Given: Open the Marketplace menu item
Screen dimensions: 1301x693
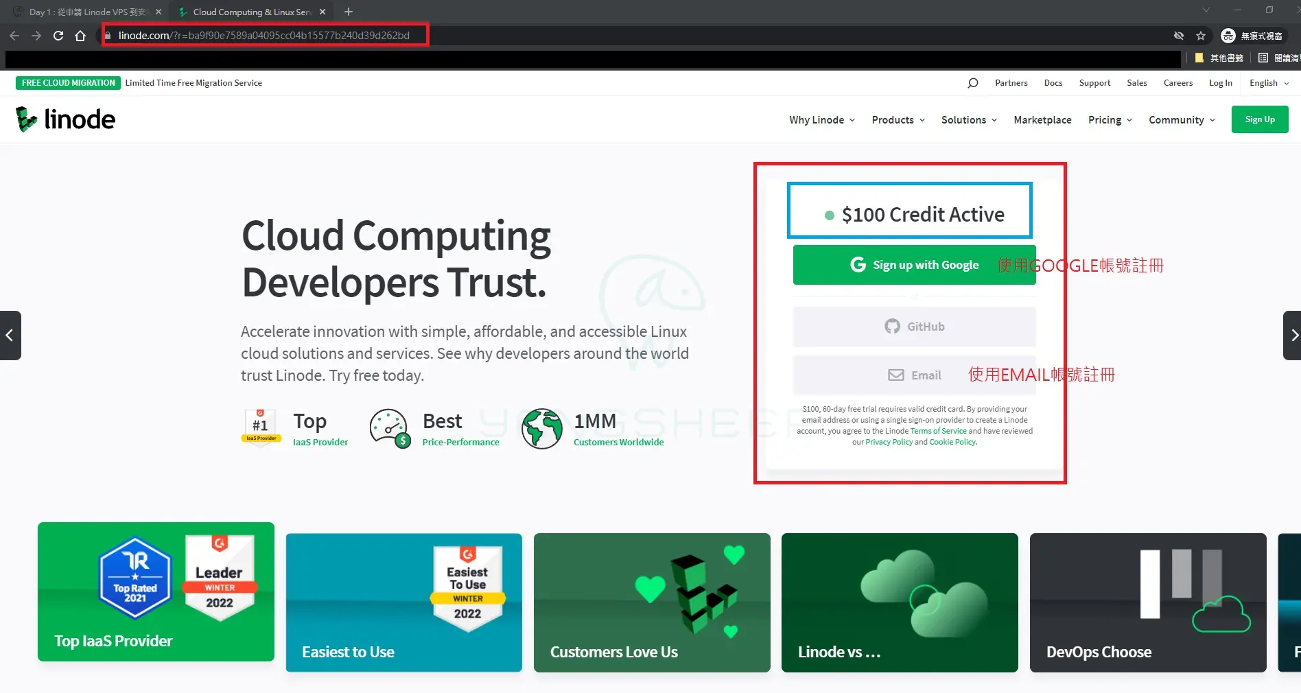Looking at the screenshot, I should [x=1042, y=120].
